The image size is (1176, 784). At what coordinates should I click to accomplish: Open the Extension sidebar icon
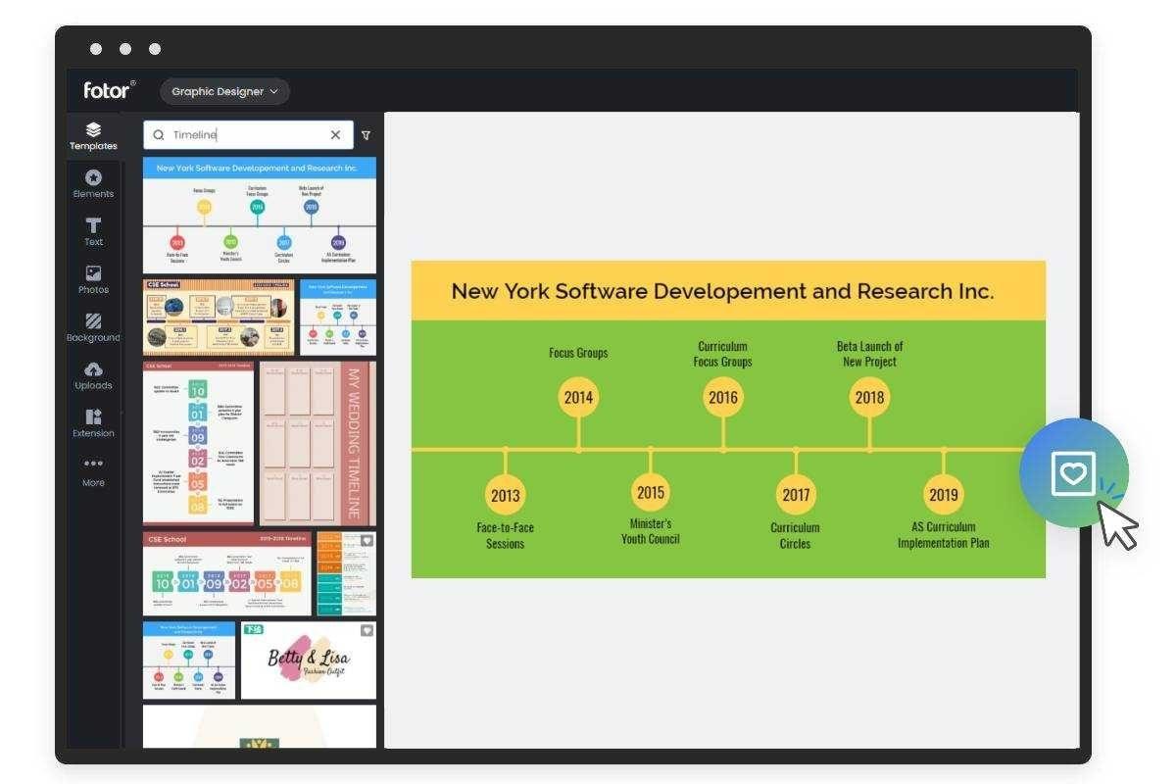(93, 424)
